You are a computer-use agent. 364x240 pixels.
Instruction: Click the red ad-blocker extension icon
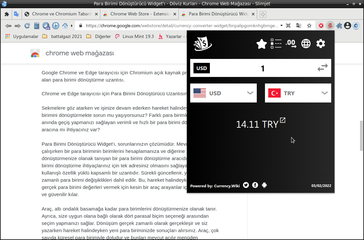(x=321, y=26)
